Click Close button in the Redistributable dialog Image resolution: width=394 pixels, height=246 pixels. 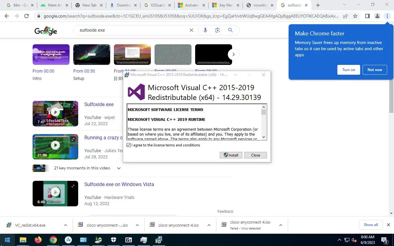[x=255, y=155]
